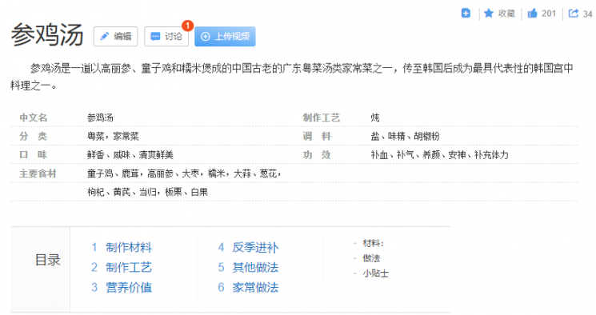This screenshot has height=315, width=596.
Task: Click the 主要食材 field label
Action: pos(38,173)
